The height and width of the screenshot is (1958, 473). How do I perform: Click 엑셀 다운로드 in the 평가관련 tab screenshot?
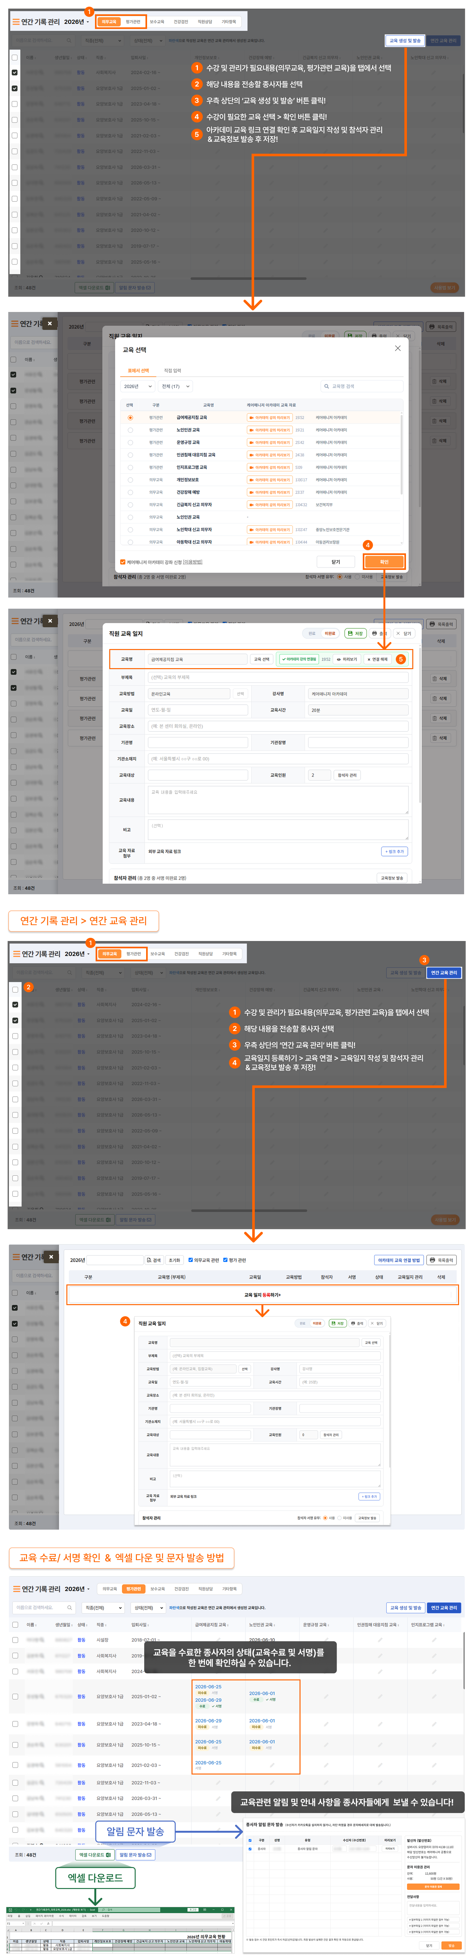95,1855
